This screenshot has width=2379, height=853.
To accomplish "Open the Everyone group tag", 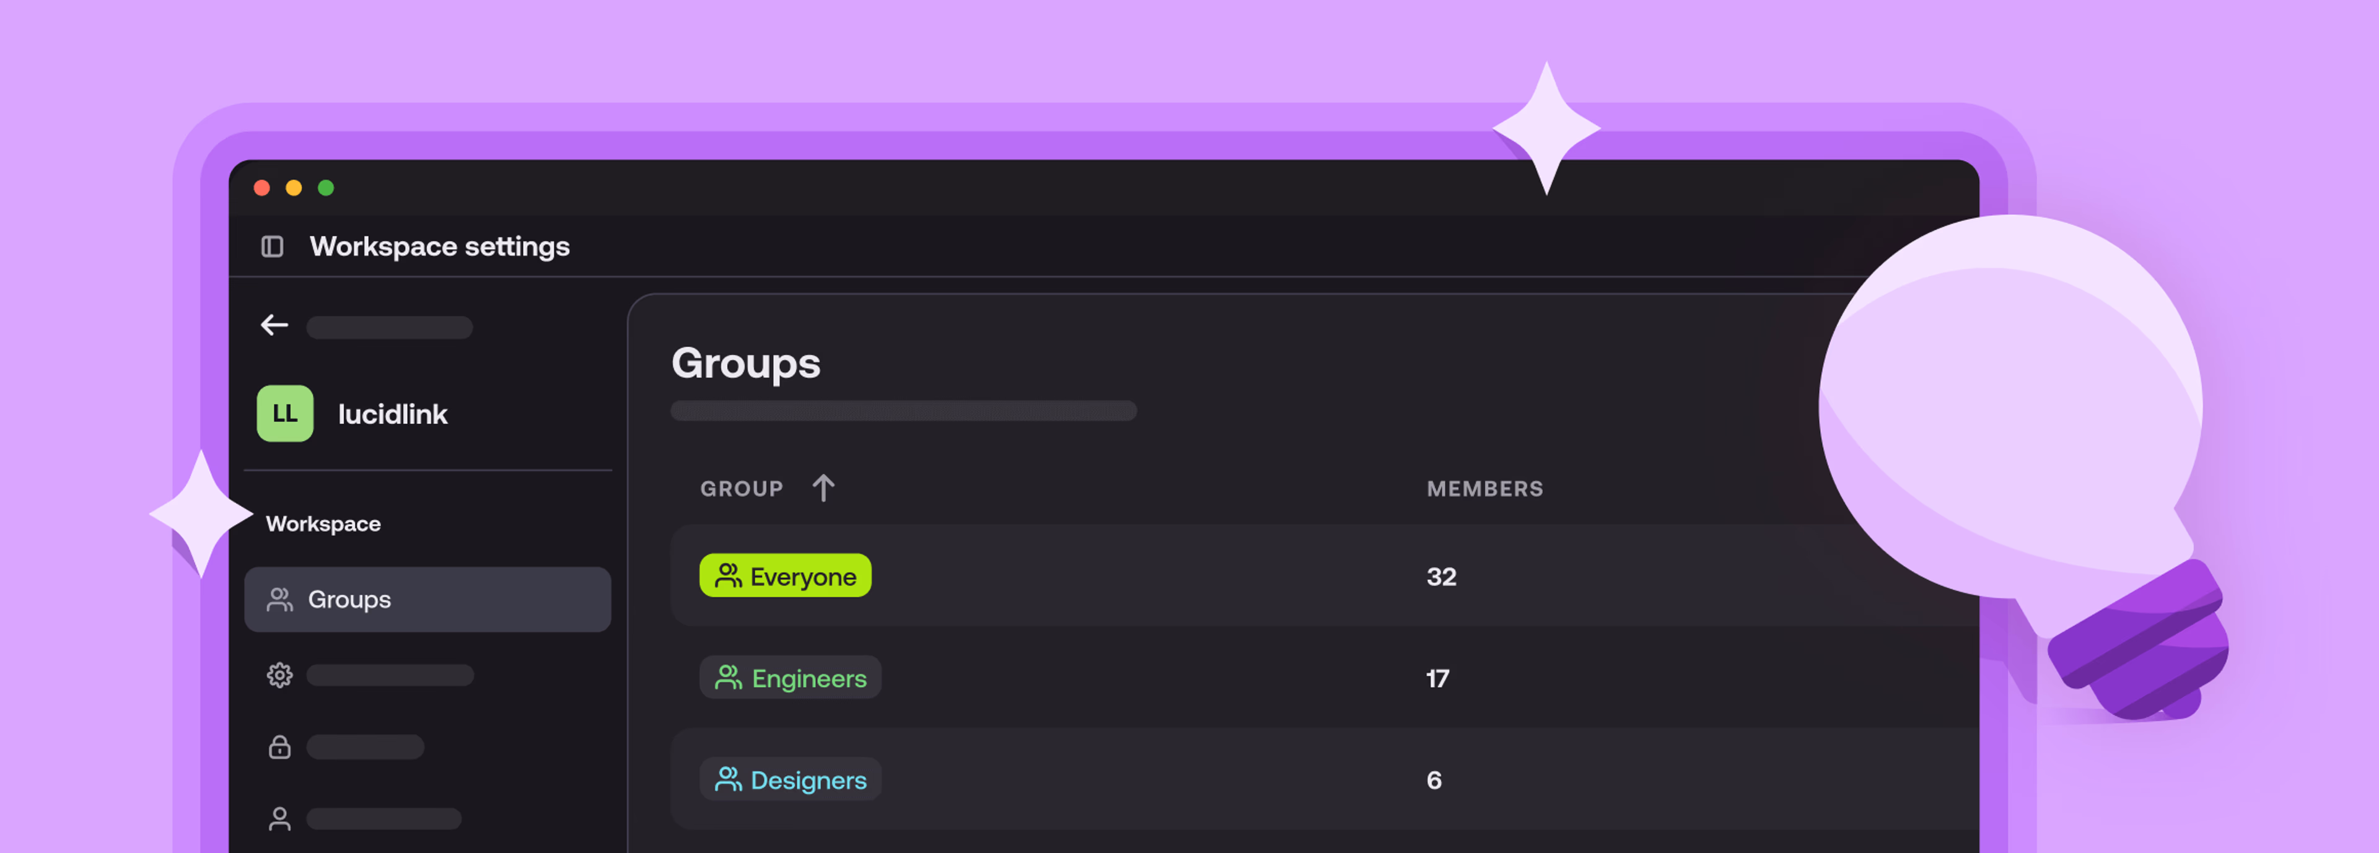I will (x=785, y=576).
